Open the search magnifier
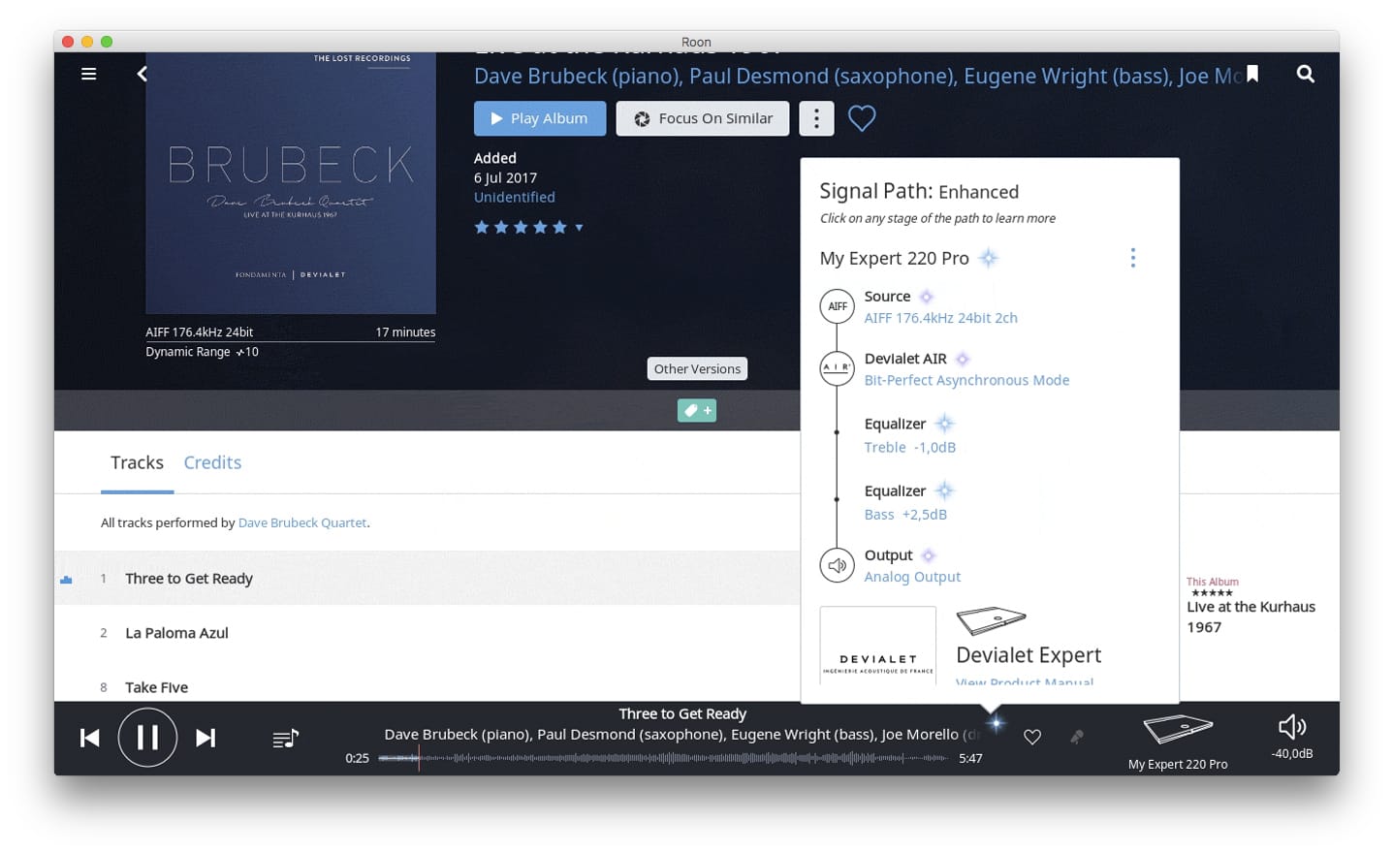The height and width of the screenshot is (853, 1393). [x=1306, y=74]
